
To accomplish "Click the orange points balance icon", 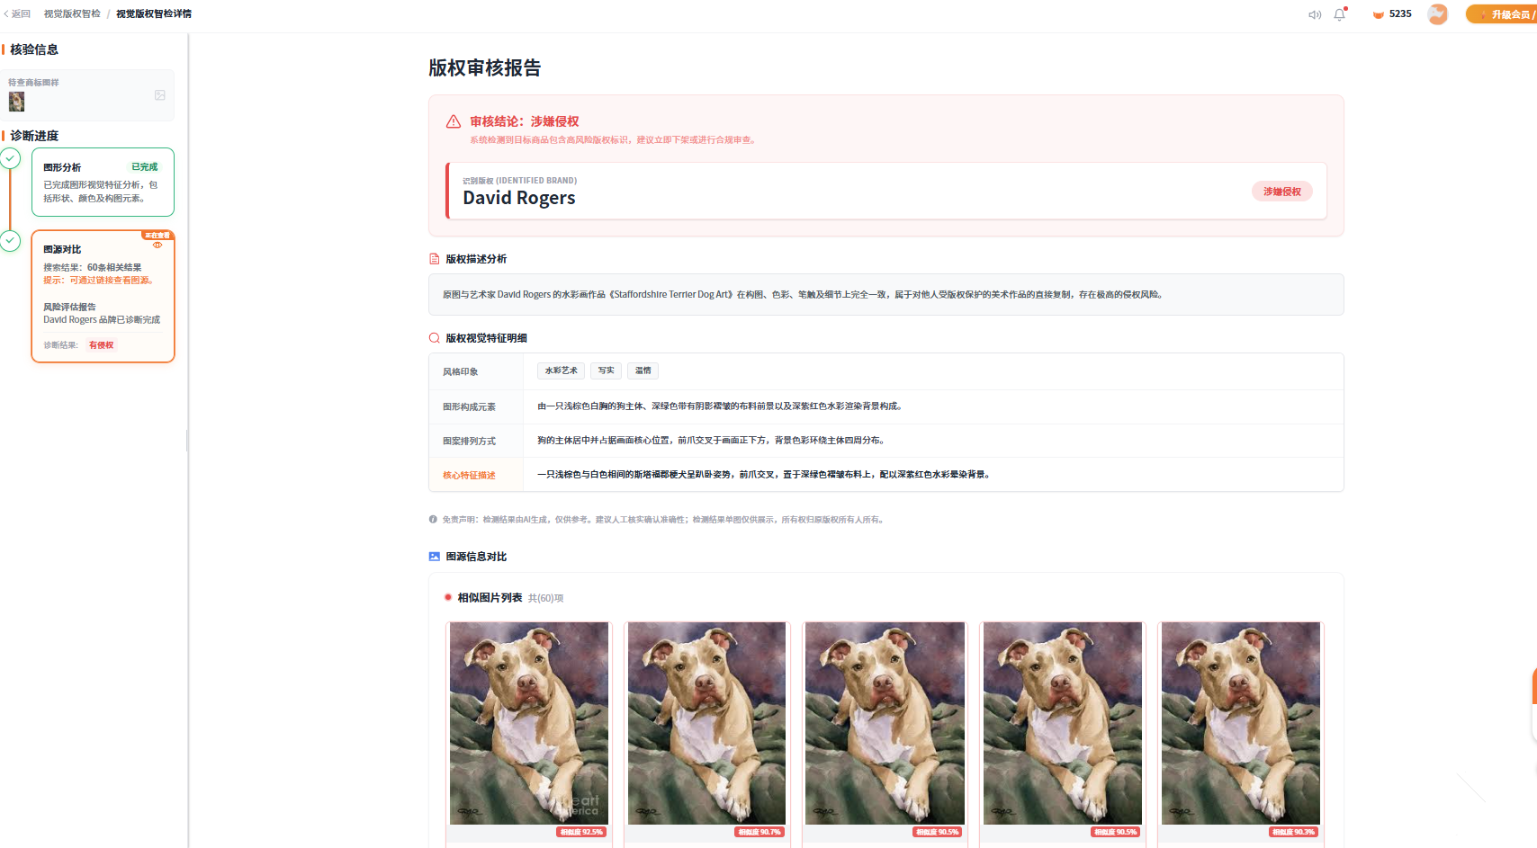I will (1378, 14).
